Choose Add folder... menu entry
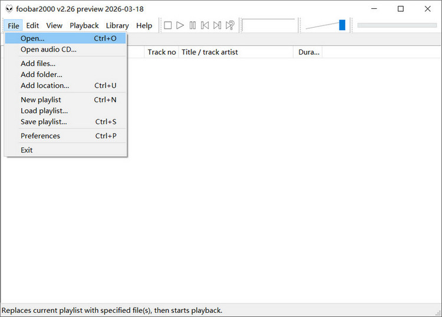Screen dimensions: 442x317 click(65, 74)
